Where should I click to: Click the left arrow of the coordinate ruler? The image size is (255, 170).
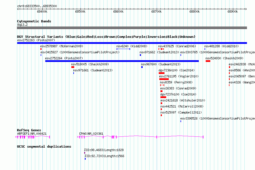point(18,9)
